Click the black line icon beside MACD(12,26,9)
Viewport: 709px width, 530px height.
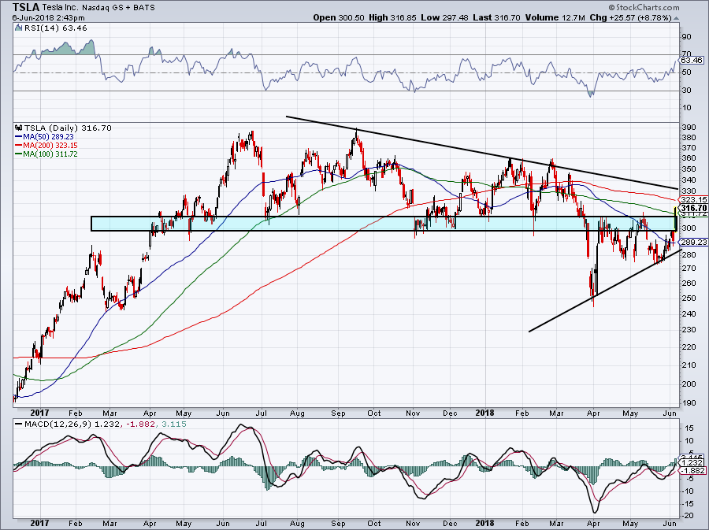18,424
